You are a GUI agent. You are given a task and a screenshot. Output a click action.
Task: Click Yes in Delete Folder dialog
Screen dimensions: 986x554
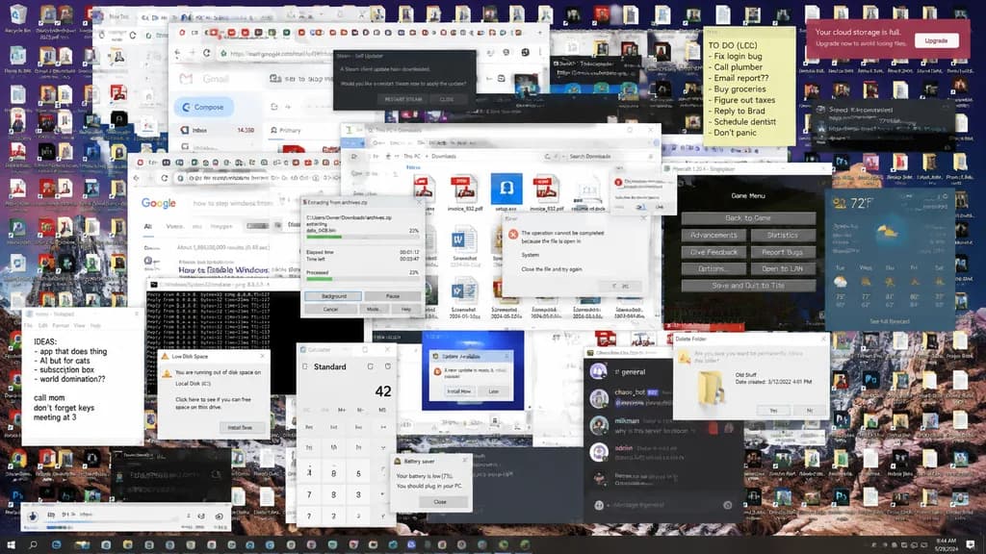[x=773, y=410]
